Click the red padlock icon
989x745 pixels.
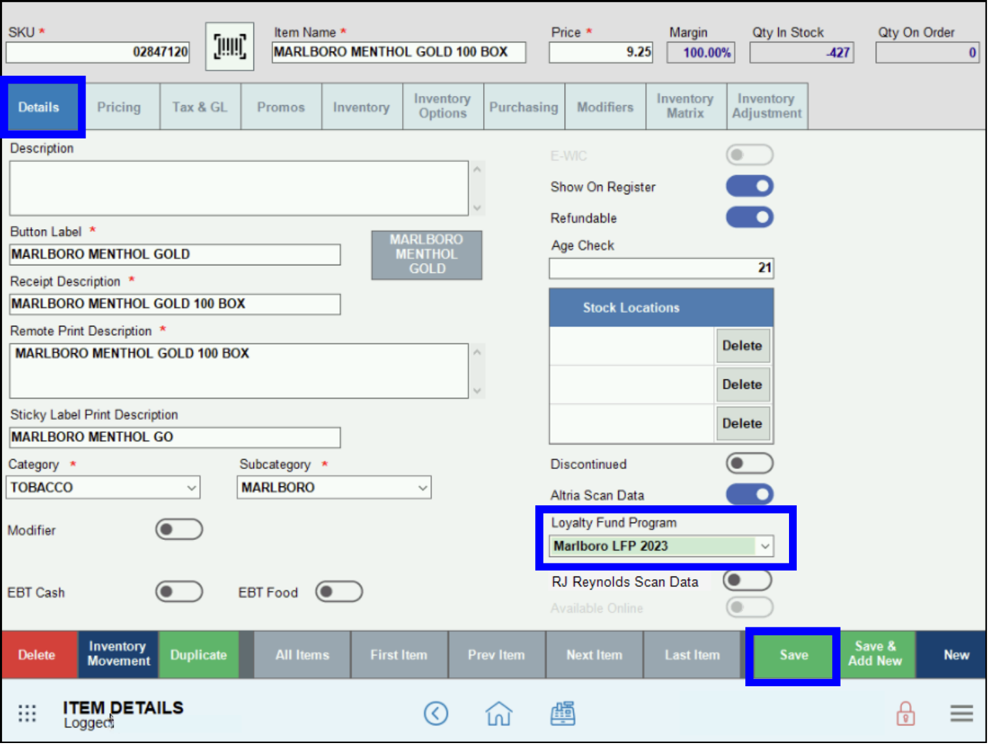point(905,714)
